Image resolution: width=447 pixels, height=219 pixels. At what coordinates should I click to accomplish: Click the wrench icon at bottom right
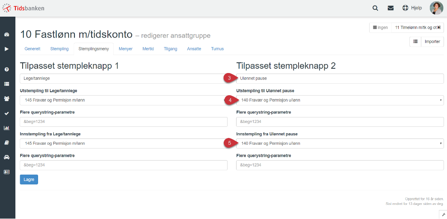coord(443,215)
